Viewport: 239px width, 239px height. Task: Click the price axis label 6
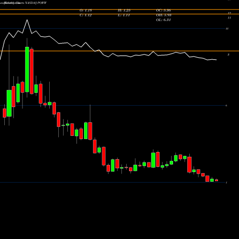pyautogui.click(x=226, y=106)
